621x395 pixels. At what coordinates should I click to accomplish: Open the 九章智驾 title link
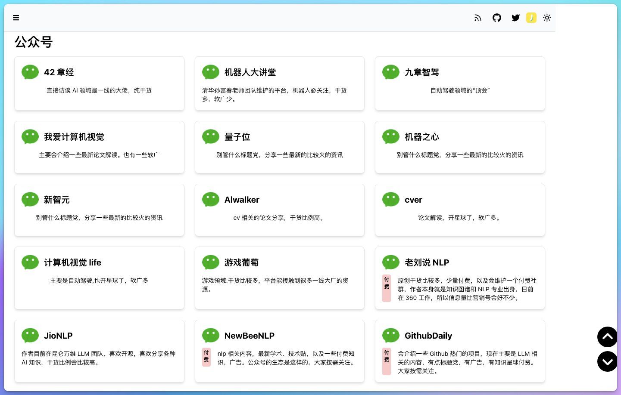tap(422, 72)
